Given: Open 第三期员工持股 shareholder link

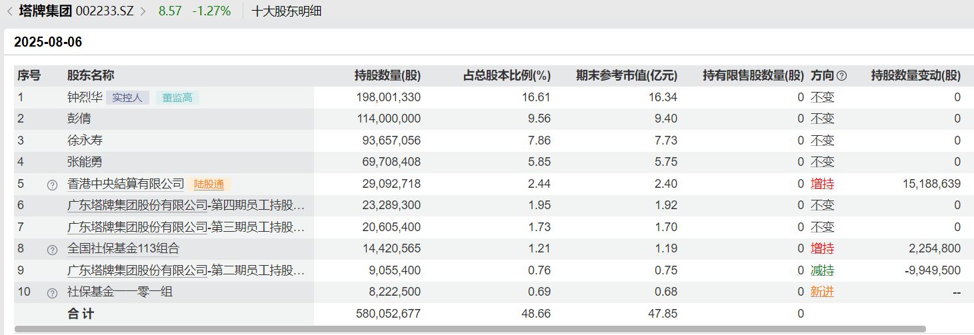Looking at the screenshot, I should [186, 227].
